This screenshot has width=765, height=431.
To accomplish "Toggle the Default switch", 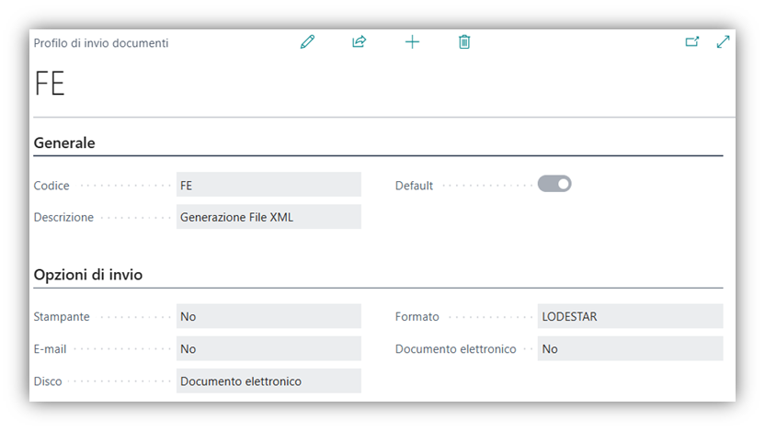I will (x=554, y=185).
